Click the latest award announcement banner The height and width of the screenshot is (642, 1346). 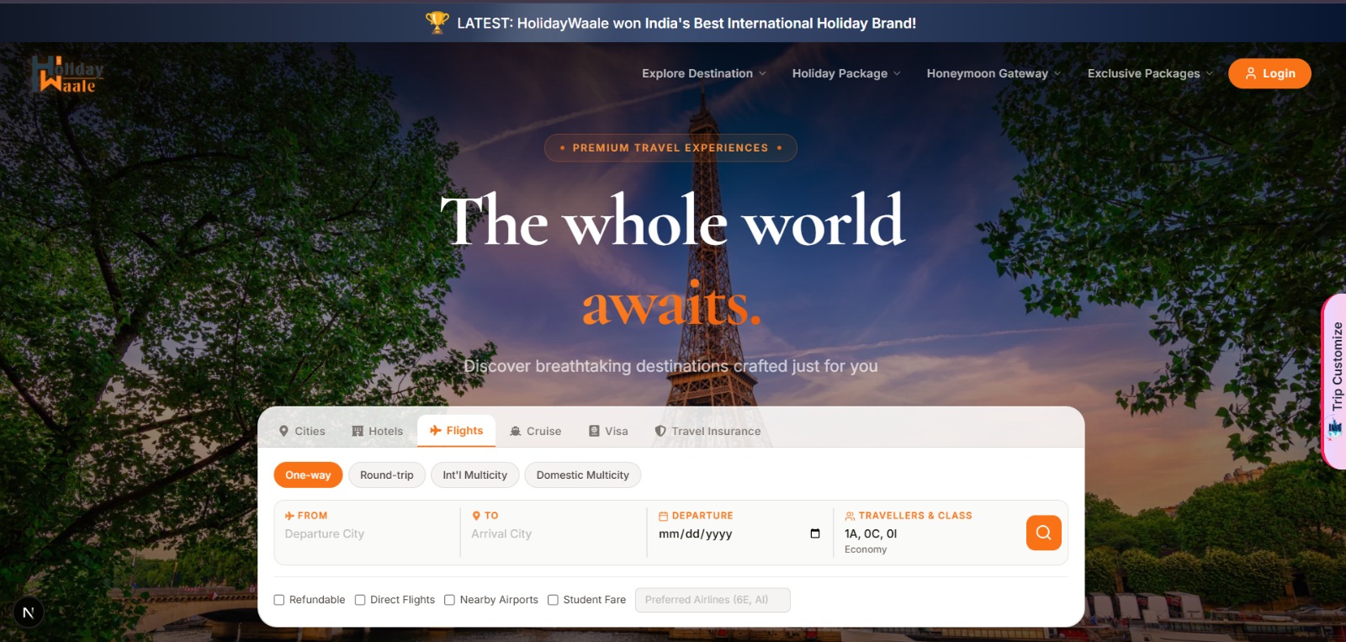(673, 23)
